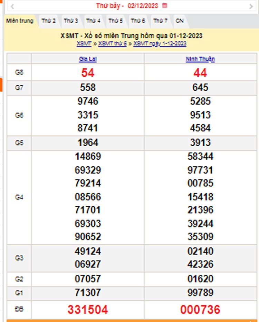Open the XSMT thứ 6 breadcrumb link
Image resolution: width=259 pixels, height=322 pixels.
[x=112, y=43]
